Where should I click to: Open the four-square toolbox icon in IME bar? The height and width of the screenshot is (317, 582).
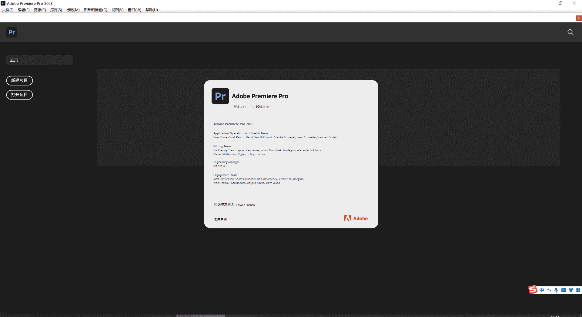coord(578,290)
